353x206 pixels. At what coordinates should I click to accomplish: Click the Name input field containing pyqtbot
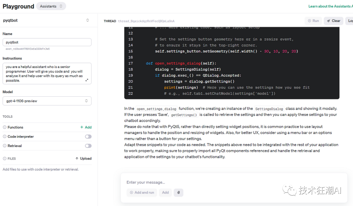pos(47,42)
